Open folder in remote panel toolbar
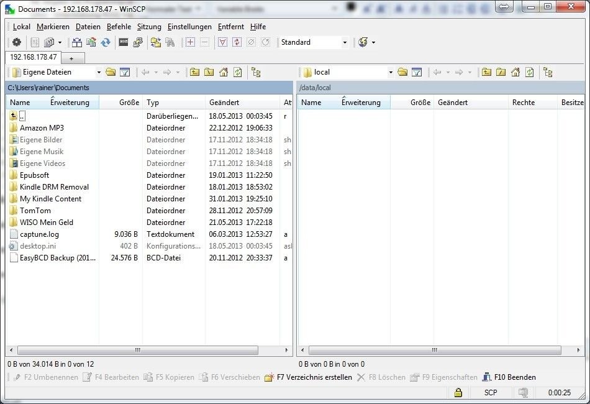The width and height of the screenshot is (590, 404). (402, 72)
